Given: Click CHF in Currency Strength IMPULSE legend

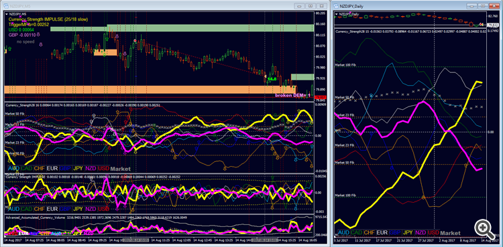Looking at the screenshot, I should click(40, 209).
